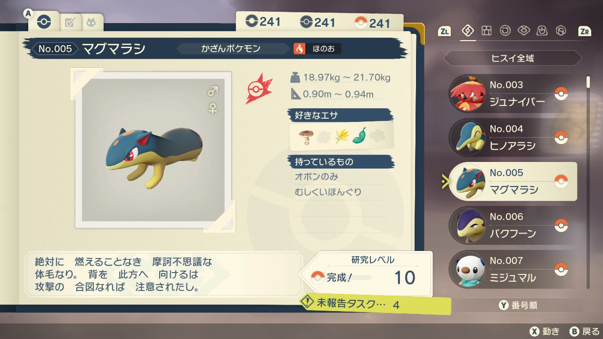Image resolution: width=603 pixels, height=339 pixels.
Task: Open the 未報告タスク unreported tasks banner
Action: [x=375, y=305]
